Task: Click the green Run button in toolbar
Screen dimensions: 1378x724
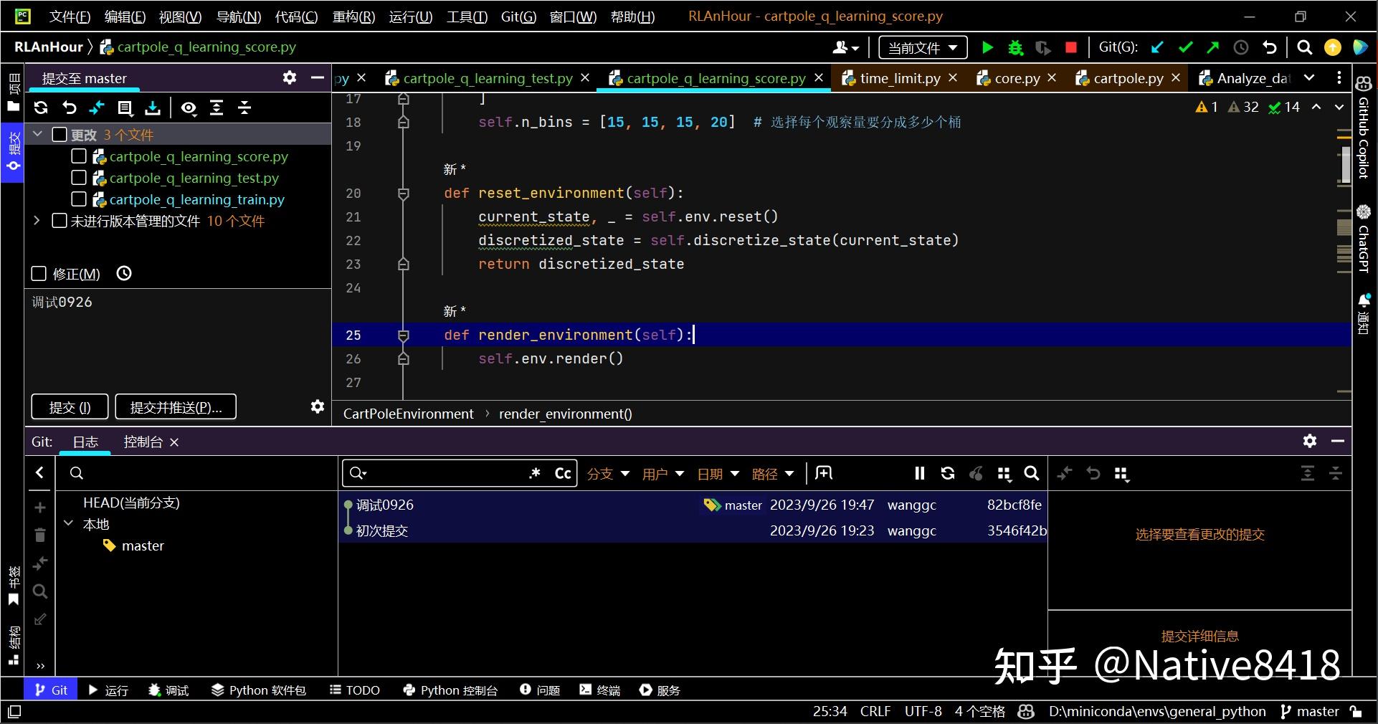Action: pos(987,47)
